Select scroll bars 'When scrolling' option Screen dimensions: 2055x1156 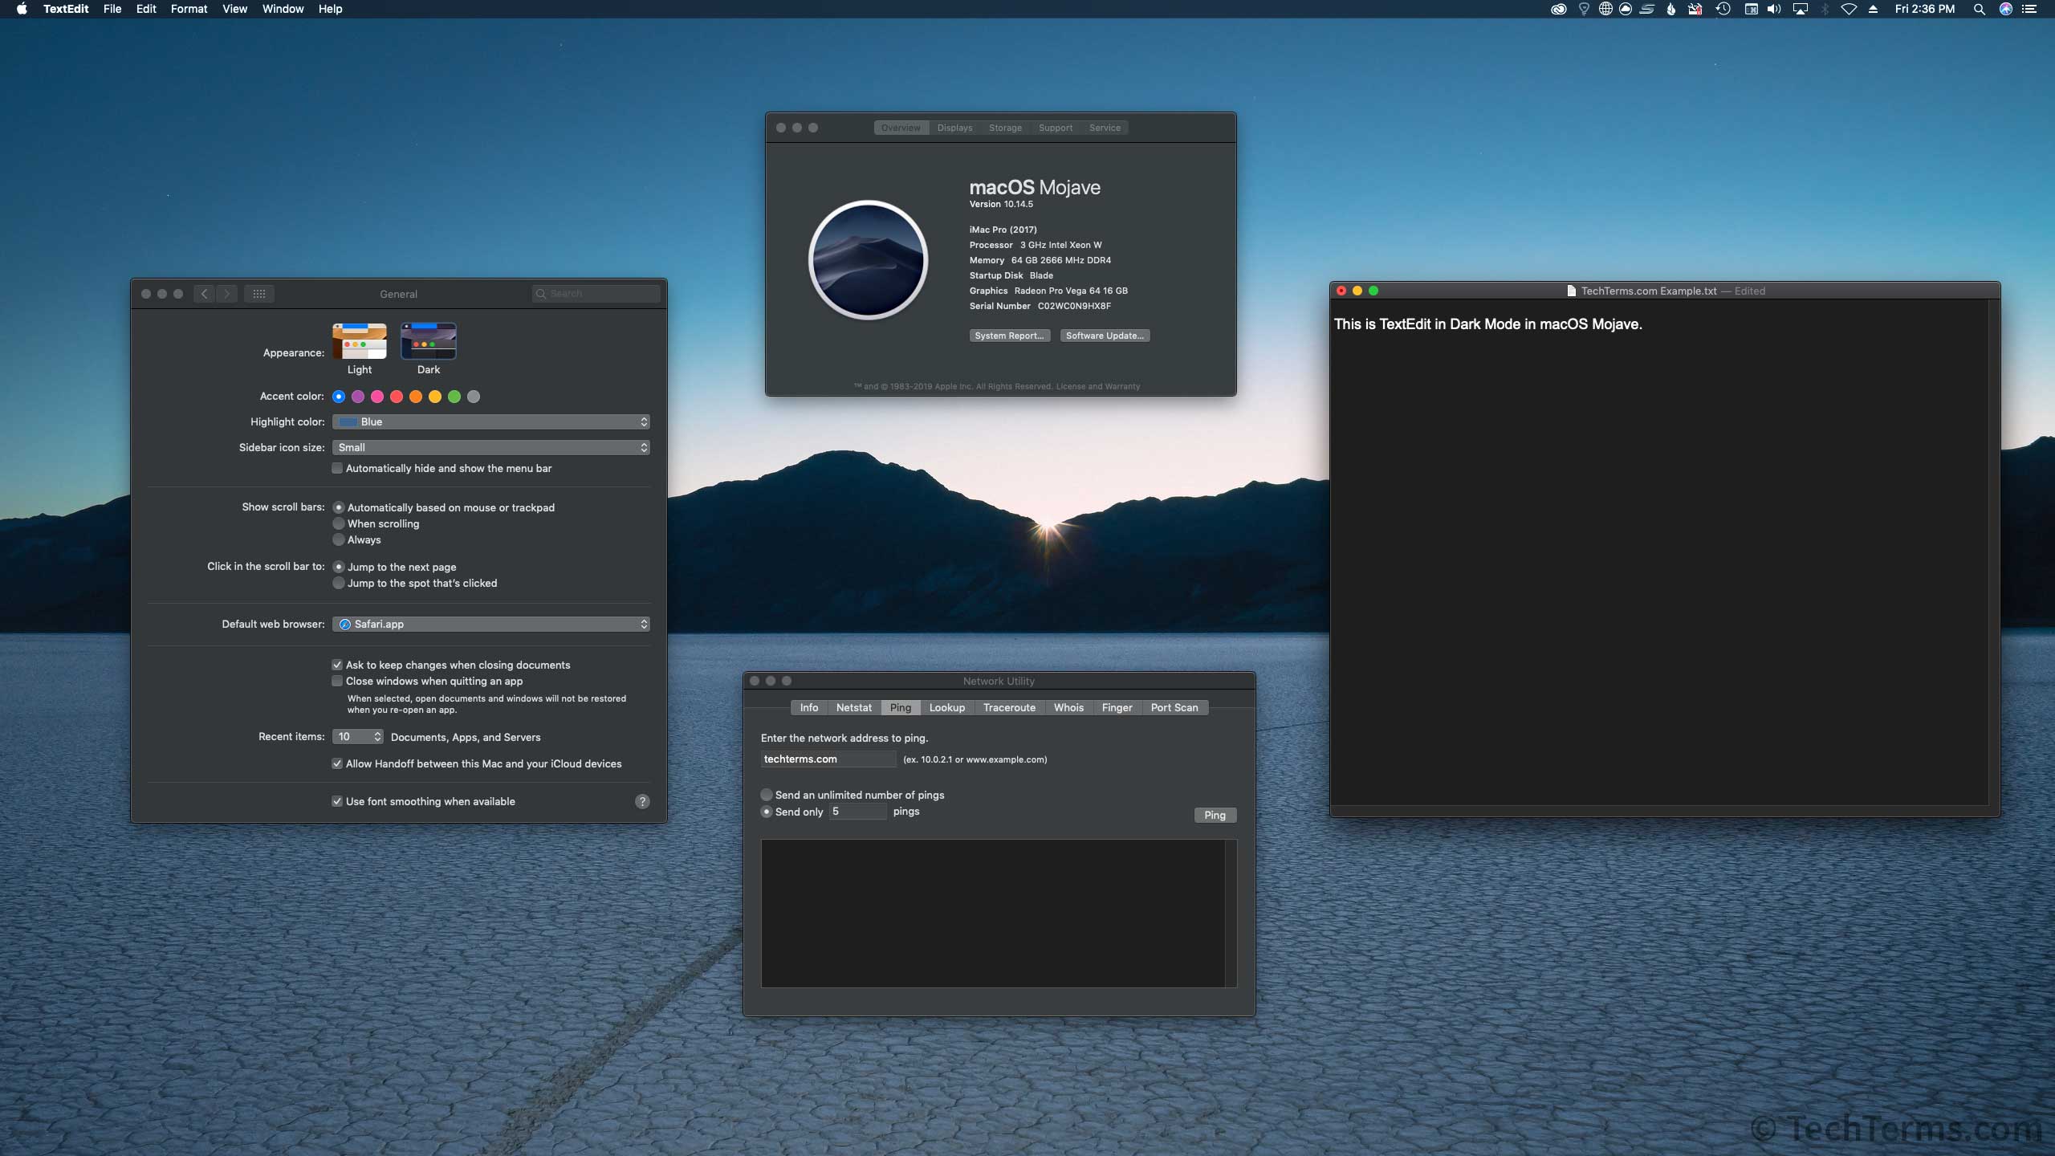click(339, 523)
